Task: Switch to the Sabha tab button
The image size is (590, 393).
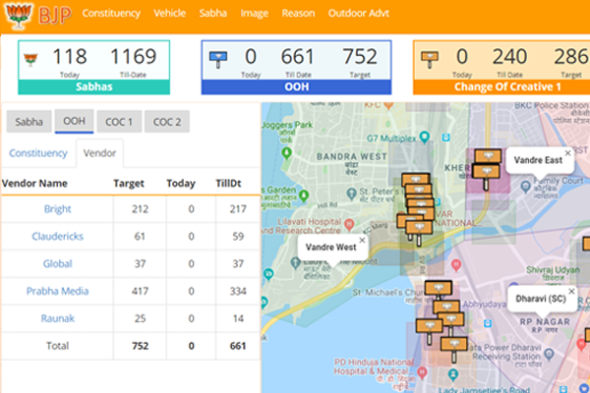Action: click(29, 122)
